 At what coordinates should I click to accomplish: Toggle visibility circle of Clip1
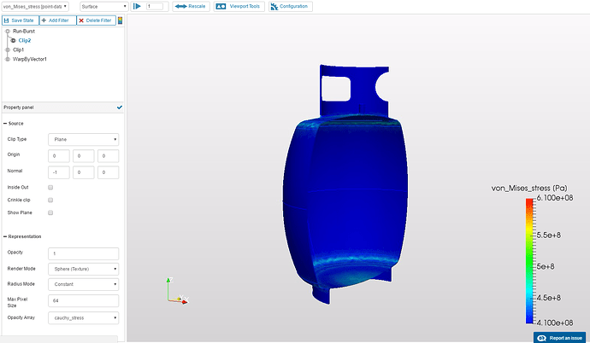[8, 49]
